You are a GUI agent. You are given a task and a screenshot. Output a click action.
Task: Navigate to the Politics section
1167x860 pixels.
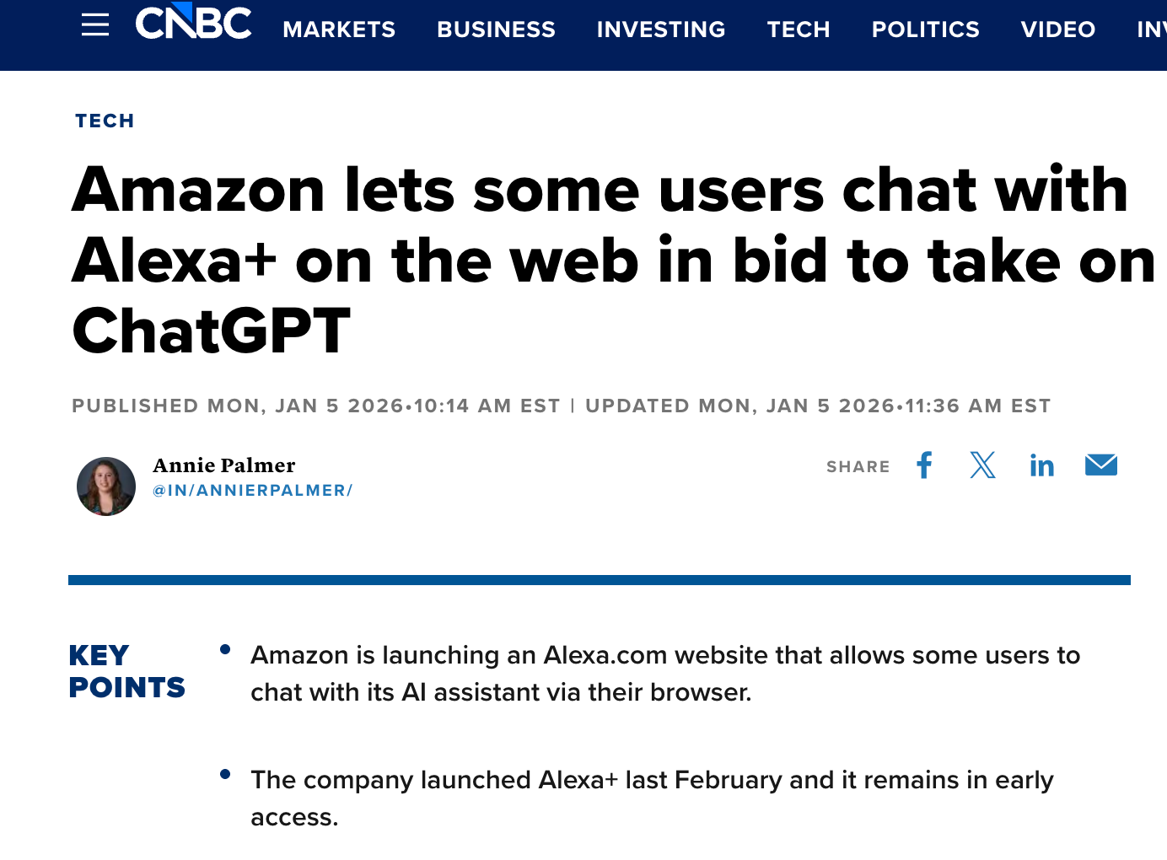(x=925, y=30)
